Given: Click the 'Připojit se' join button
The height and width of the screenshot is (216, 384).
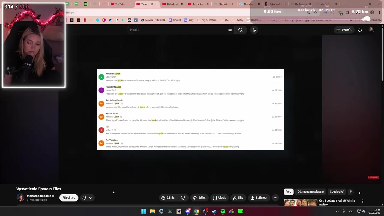Looking at the screenshot, I should click(69, 198).
